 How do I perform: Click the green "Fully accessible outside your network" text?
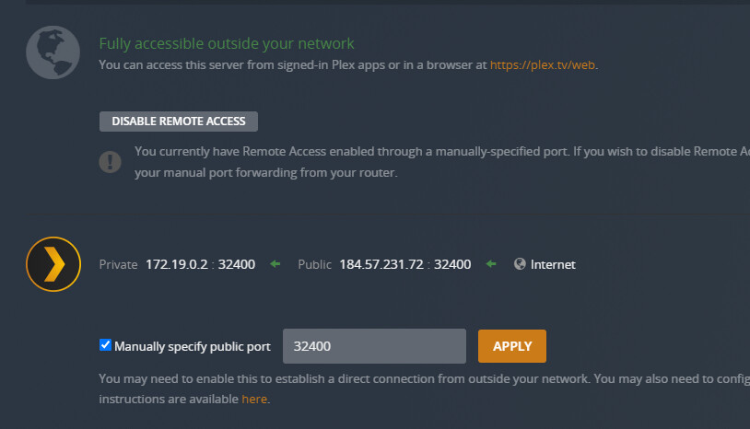pos(226,44)
